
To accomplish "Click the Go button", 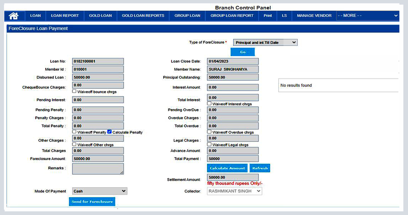I will coord(242,52).
